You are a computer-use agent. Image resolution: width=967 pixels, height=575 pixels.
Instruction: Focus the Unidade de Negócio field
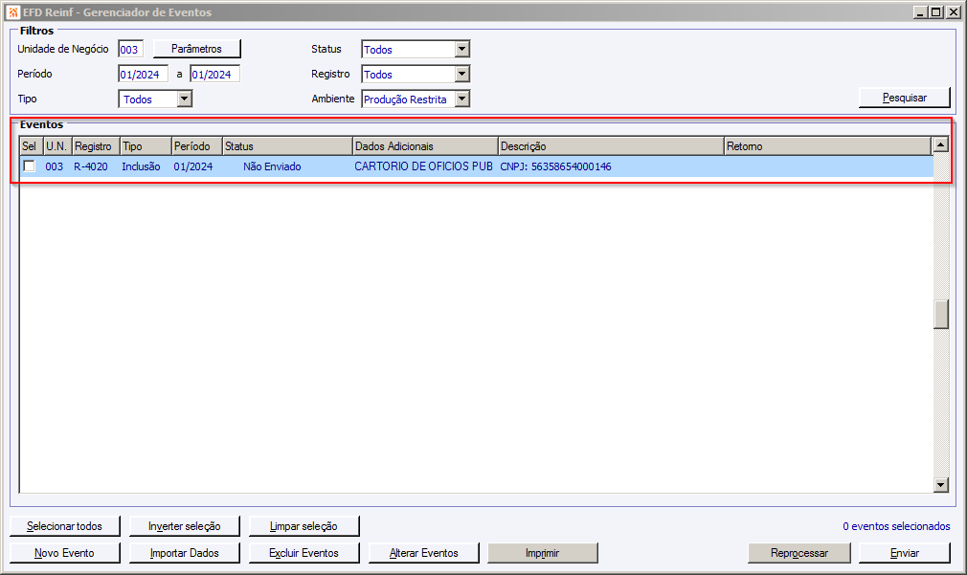pos(131,50)
